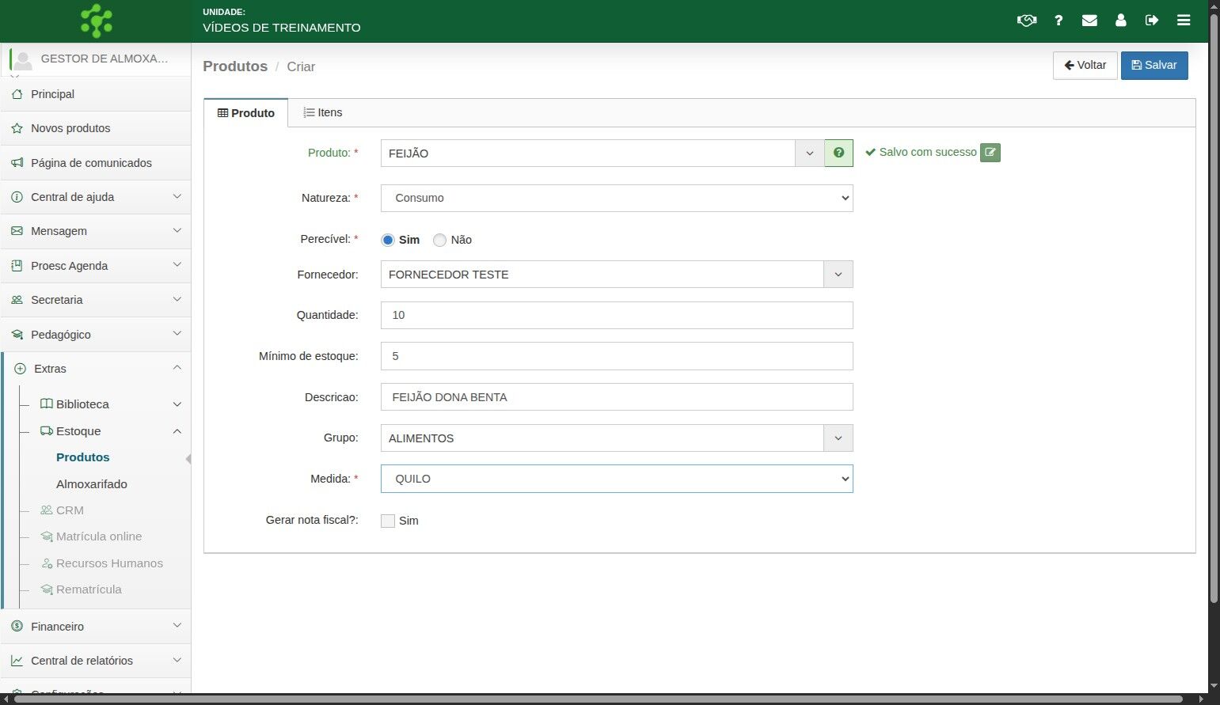This screenshot has width=1220, height=705.
Task: Expand the Mensagem chevron
Action: pos(177,231)
